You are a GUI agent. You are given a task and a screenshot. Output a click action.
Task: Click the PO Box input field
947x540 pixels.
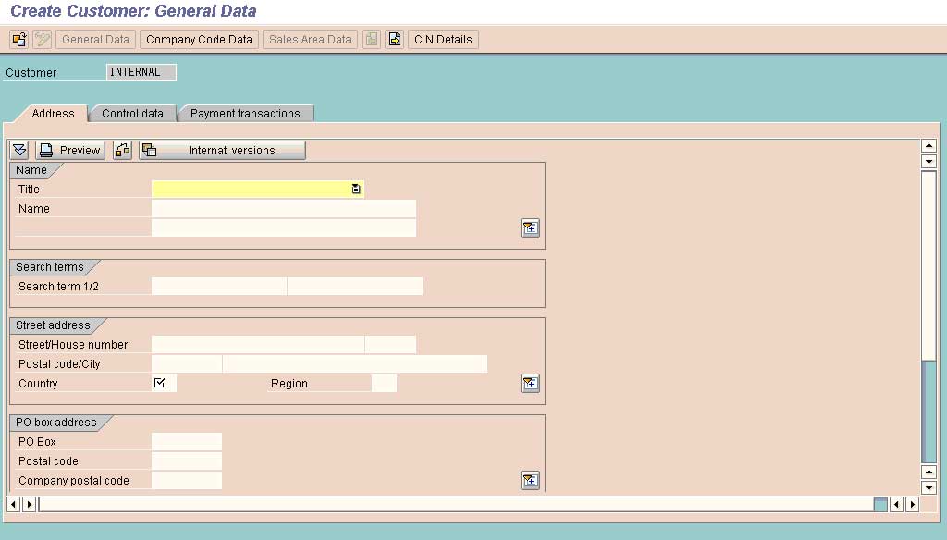click(x=187, y=442)
